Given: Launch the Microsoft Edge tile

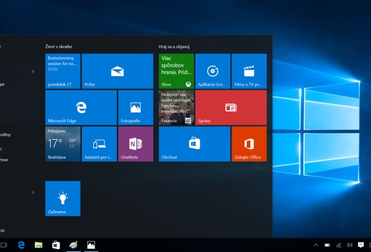Looking at the screenshot, I should point(81,107).
